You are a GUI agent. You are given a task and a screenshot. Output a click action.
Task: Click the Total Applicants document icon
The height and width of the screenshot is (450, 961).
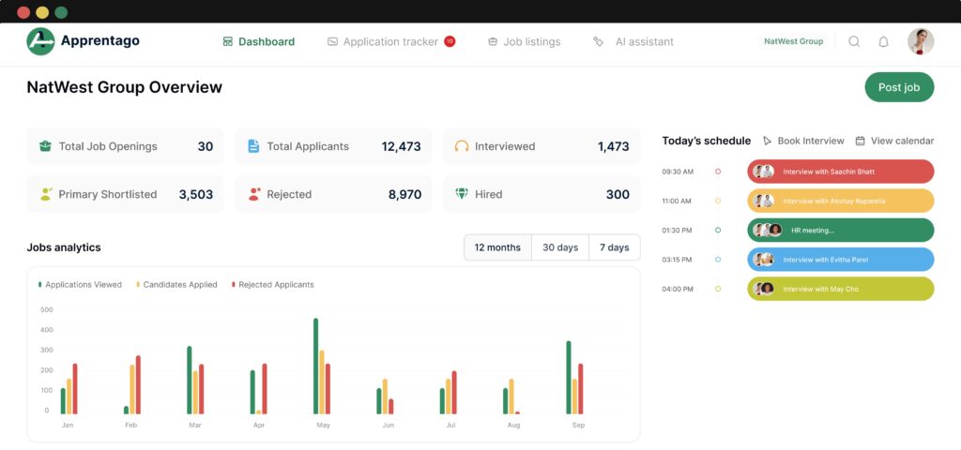253,146
